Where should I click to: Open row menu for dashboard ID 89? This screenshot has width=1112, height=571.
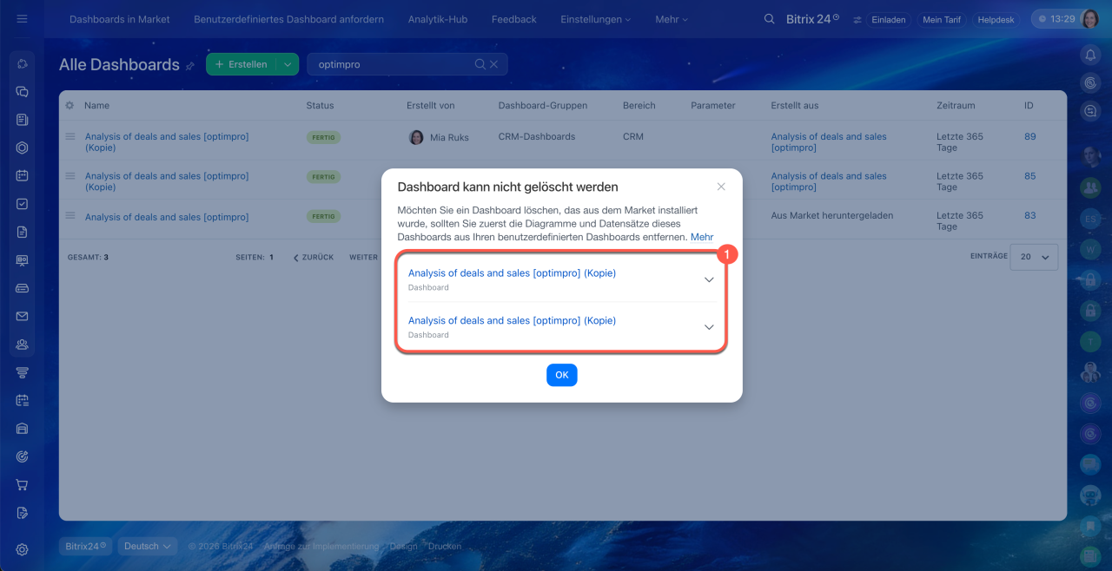click(x=69, y=136)
